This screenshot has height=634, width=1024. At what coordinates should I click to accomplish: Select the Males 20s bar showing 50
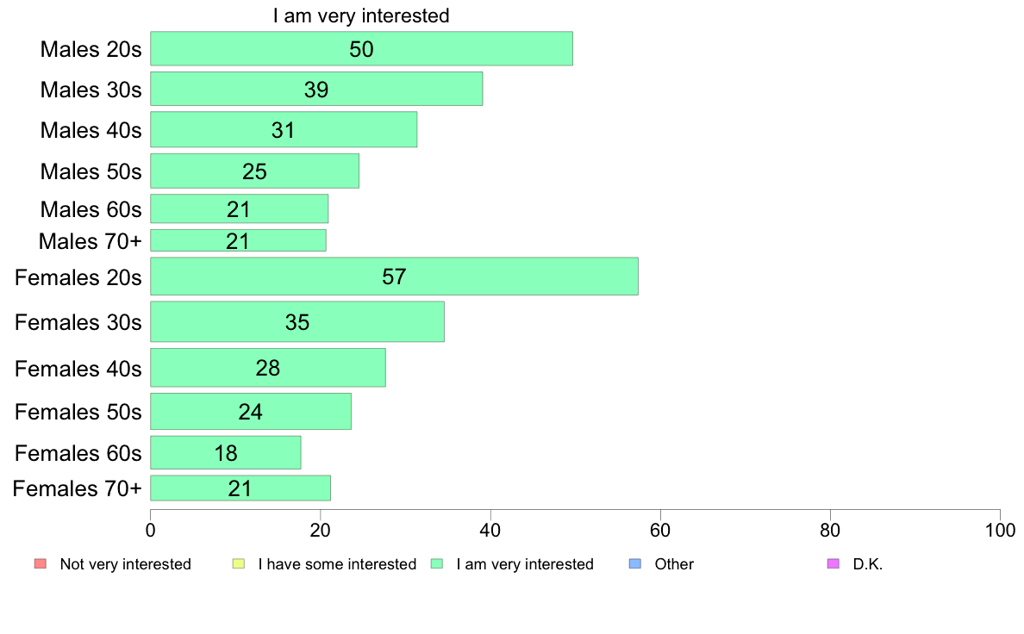pyautogui.click(x=361, y=49)
